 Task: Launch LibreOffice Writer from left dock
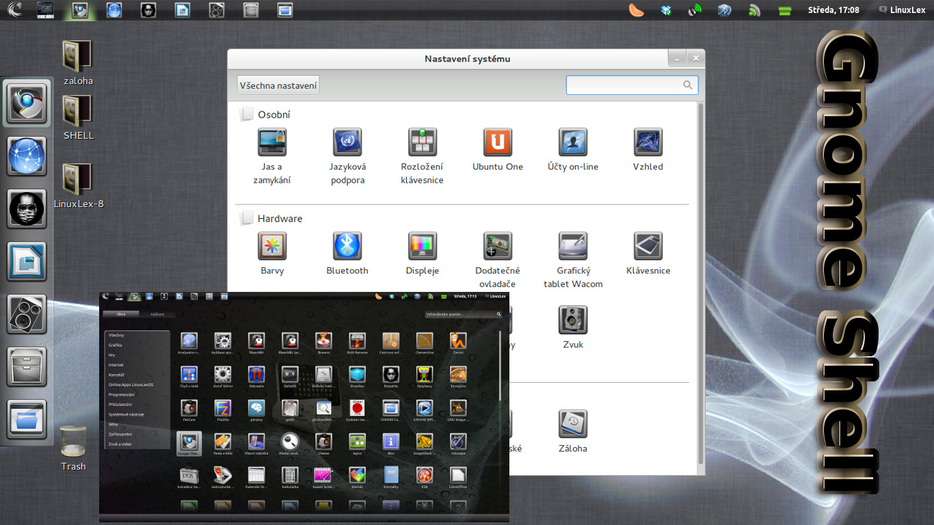click(x=27, y=261)
